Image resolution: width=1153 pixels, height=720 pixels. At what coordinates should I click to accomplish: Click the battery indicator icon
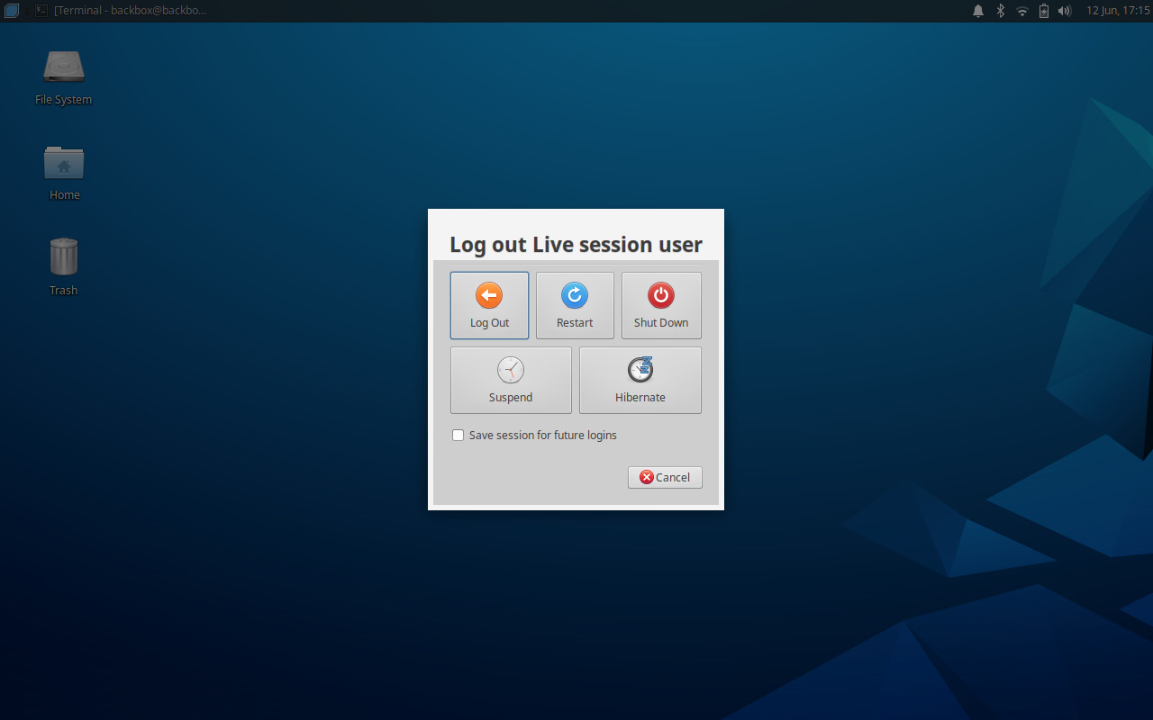click(1044, 11)
